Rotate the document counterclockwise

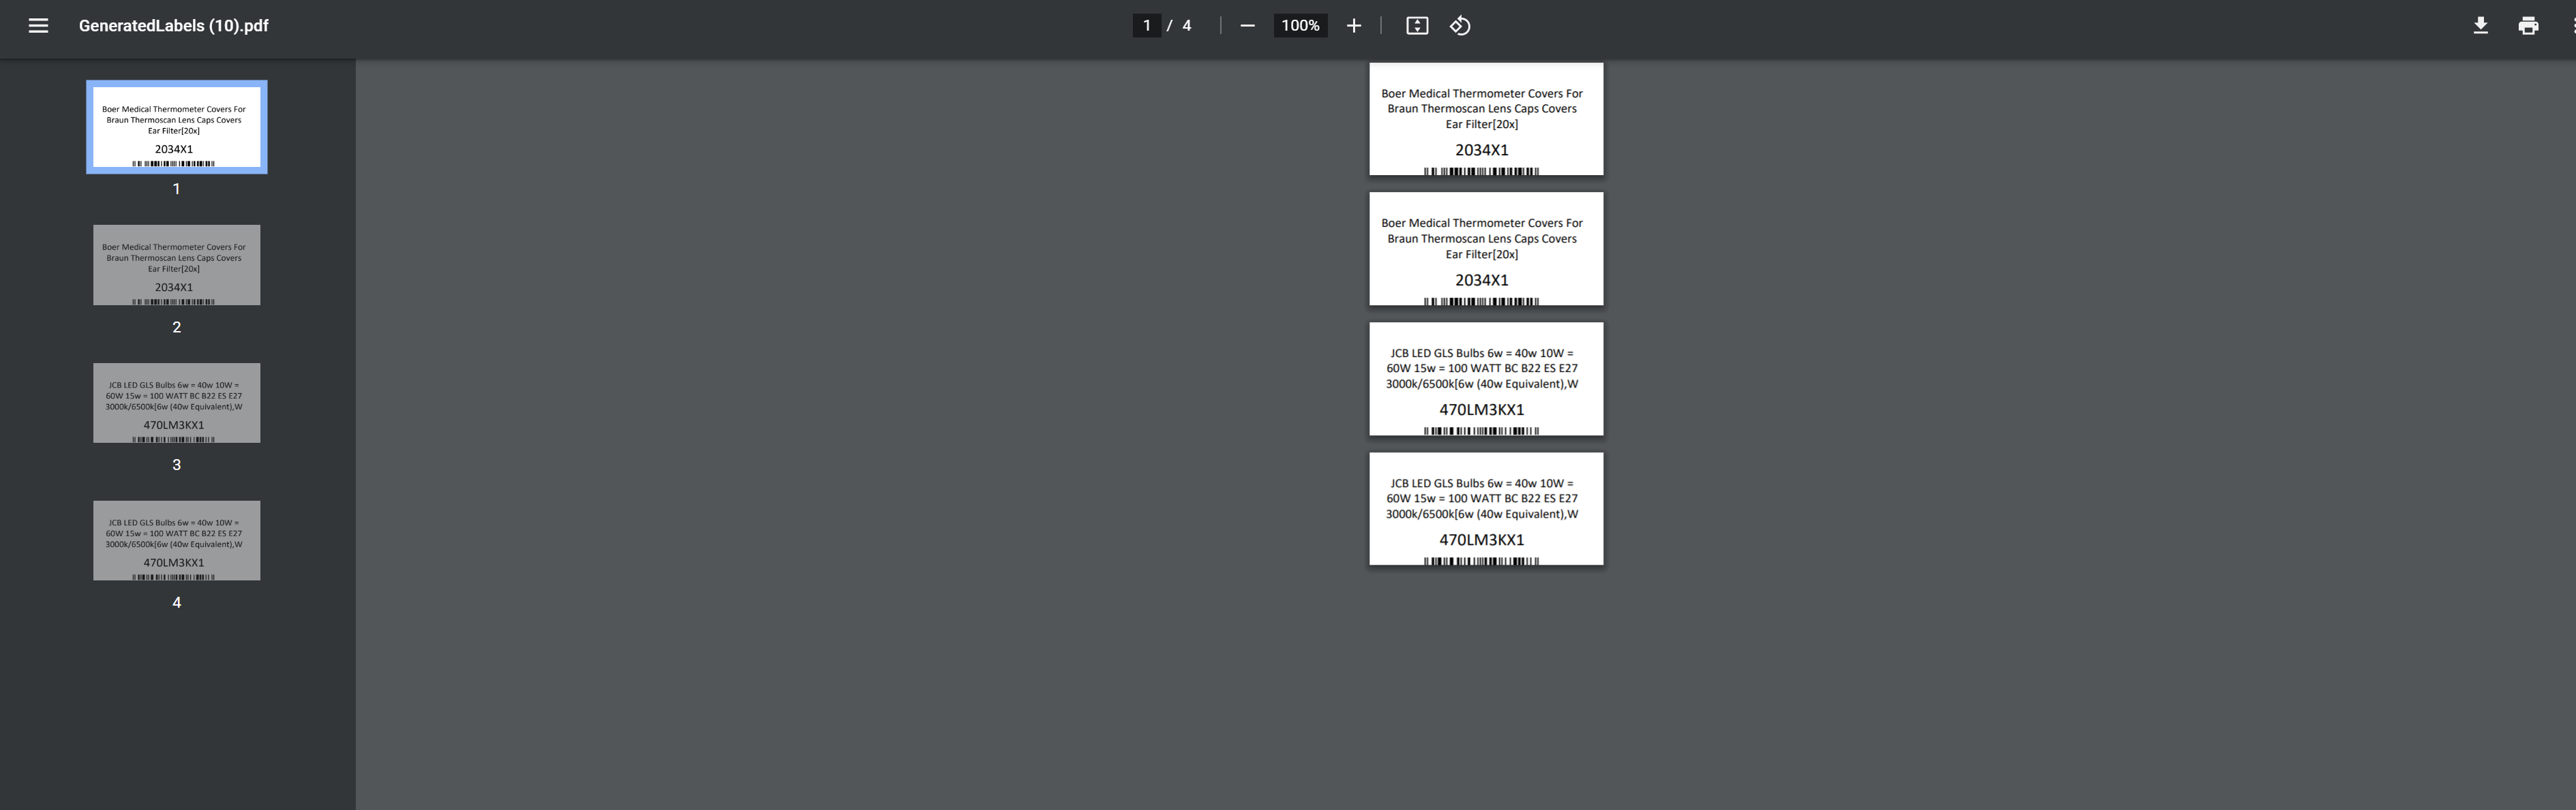click(1460, 26)
